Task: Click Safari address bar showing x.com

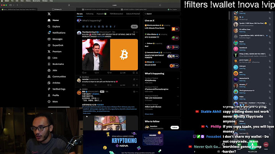Action: tap(114, 5)
